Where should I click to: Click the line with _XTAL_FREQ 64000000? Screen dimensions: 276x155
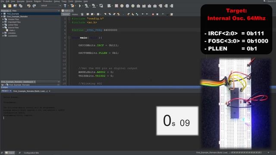pos(94,30)
